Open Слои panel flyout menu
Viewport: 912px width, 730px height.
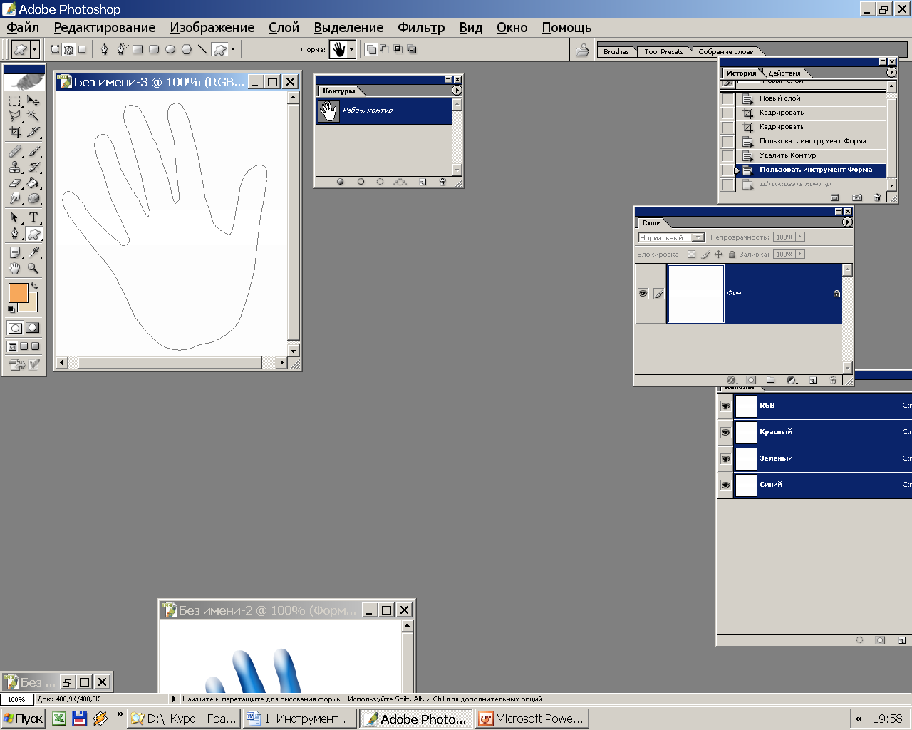(x=847, y=222)
